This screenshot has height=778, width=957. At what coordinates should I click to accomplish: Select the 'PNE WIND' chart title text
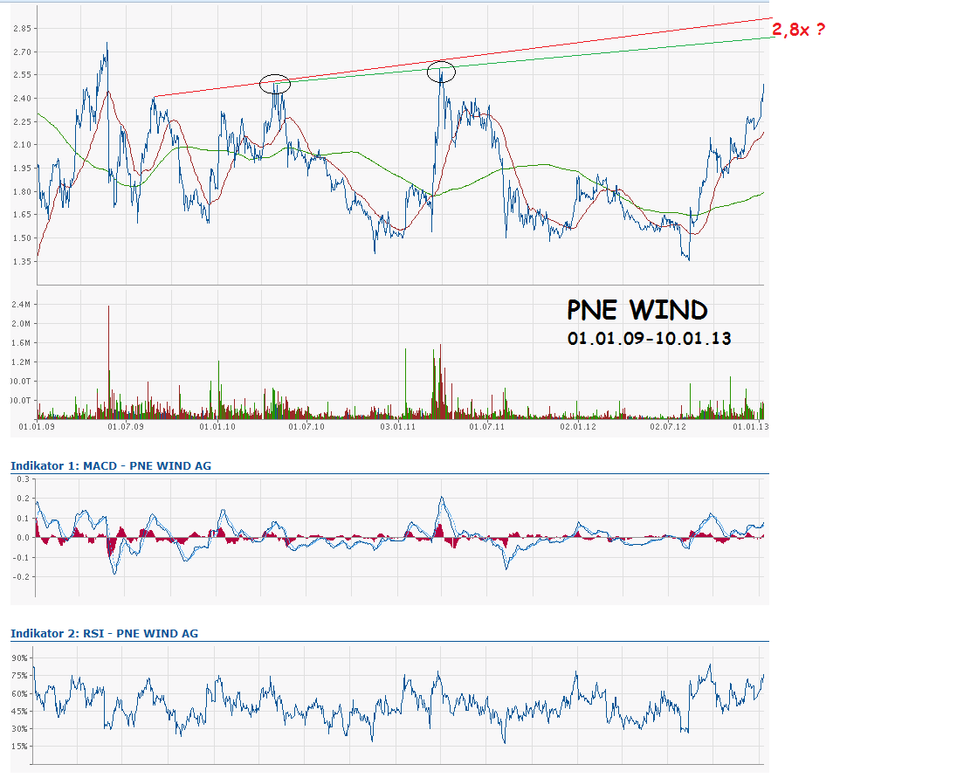pos(637,309)
